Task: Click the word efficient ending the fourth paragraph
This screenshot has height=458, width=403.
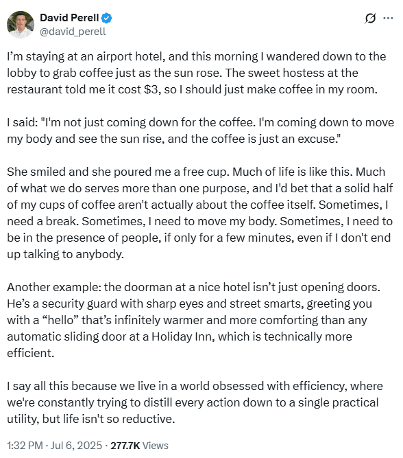Action: coord(31,353)
